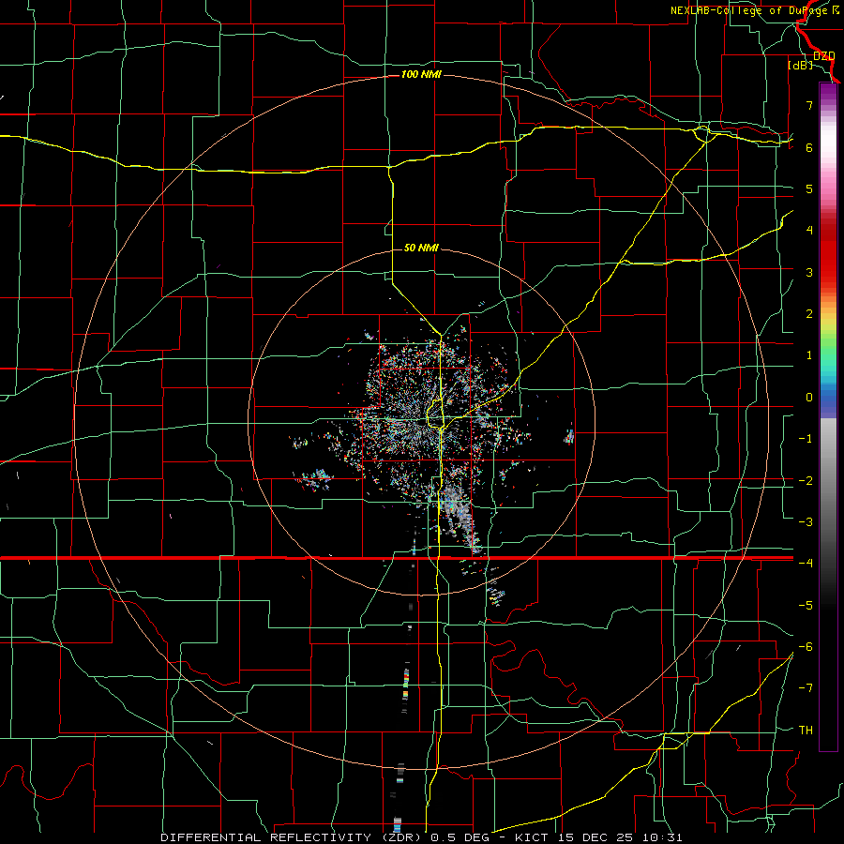This screenshot has width=844, height=844.
Task: Click the "100 NMI" range ring label
Action: tap(421, 74)
